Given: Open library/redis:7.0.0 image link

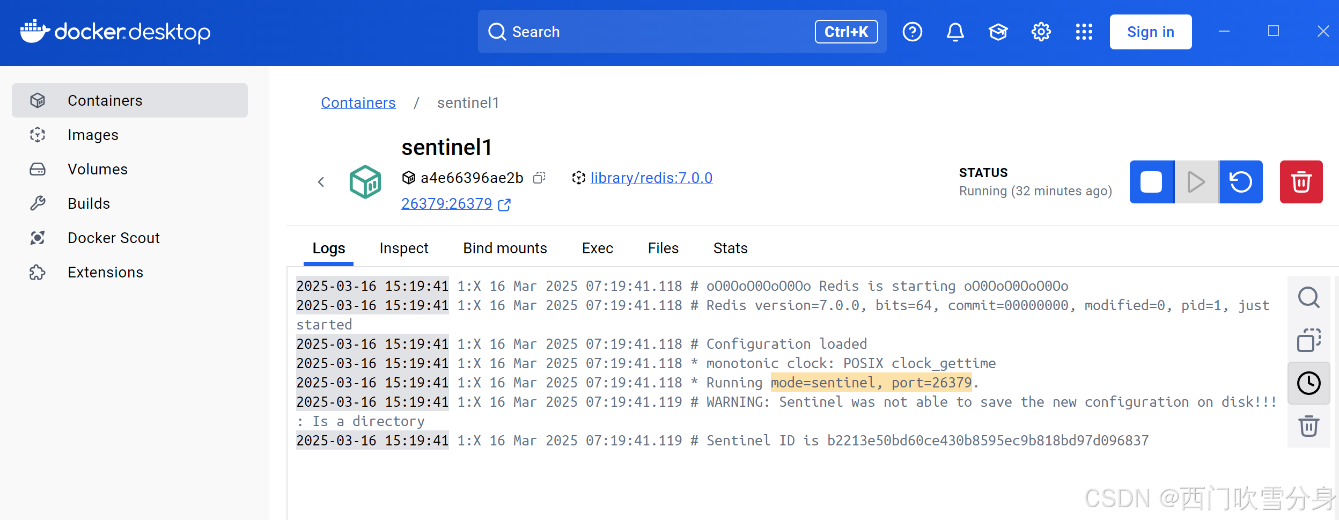Looking at the screenshot, I should tap(651, 178).
